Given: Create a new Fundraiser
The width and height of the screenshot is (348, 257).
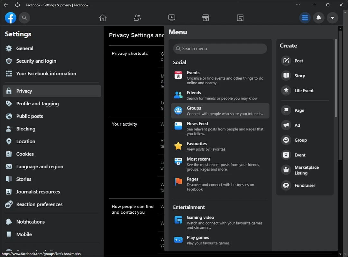Looking at the screenshot, I should point(305,185).
